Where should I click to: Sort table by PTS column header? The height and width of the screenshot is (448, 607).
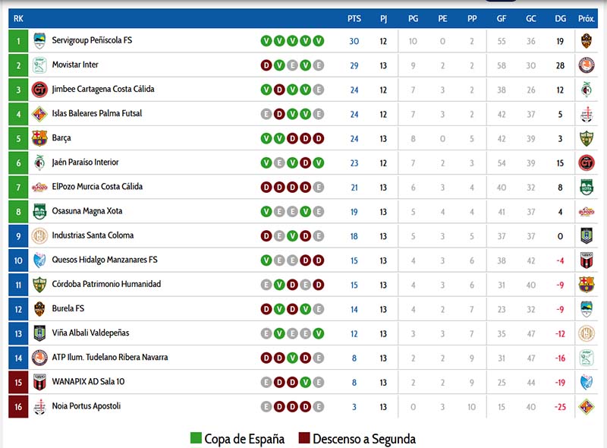[354, 18]
